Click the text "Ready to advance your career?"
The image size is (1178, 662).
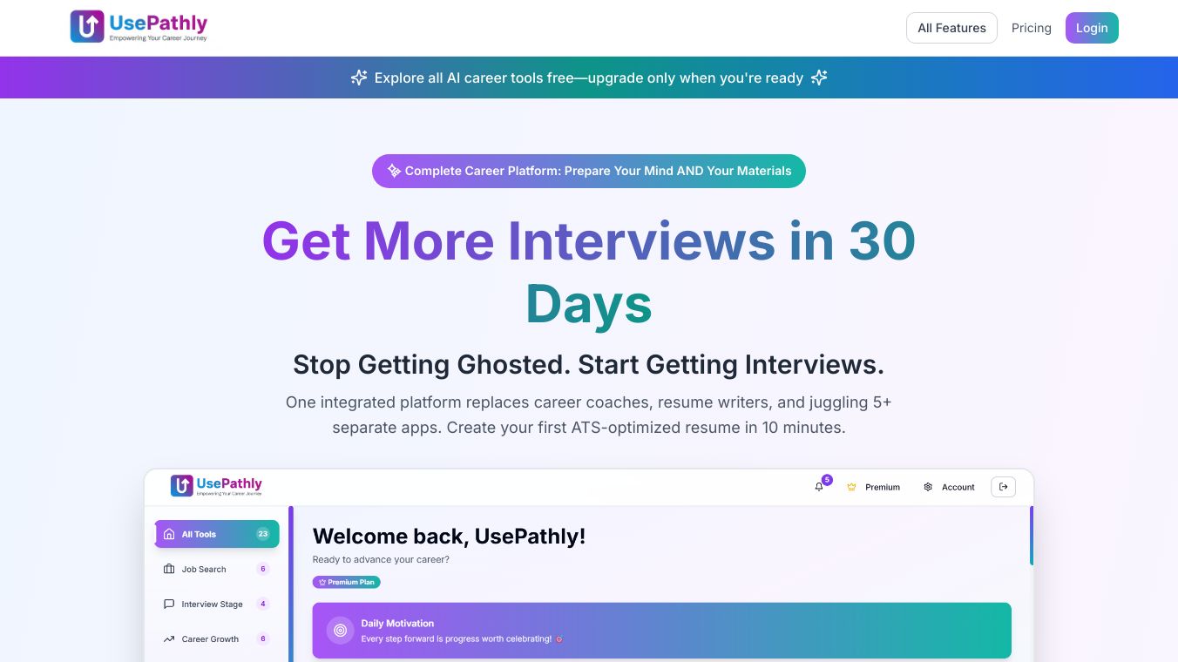[382, 559]
